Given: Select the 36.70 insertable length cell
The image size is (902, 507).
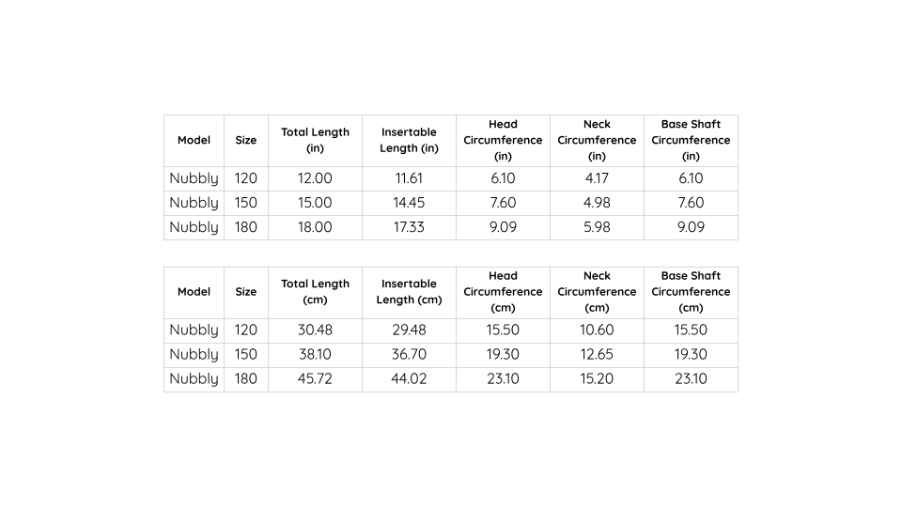Looking at the screenshot, I should (x=409, y=355).
